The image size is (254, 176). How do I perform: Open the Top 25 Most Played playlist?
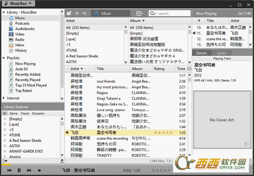click(30, 85)
